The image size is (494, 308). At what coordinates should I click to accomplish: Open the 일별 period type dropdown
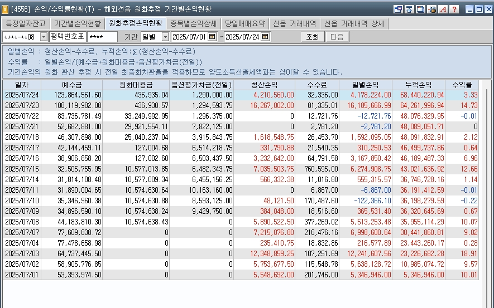165,37
